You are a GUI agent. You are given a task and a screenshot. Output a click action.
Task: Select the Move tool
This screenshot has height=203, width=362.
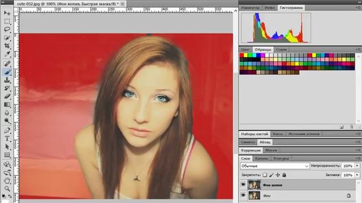7,13
